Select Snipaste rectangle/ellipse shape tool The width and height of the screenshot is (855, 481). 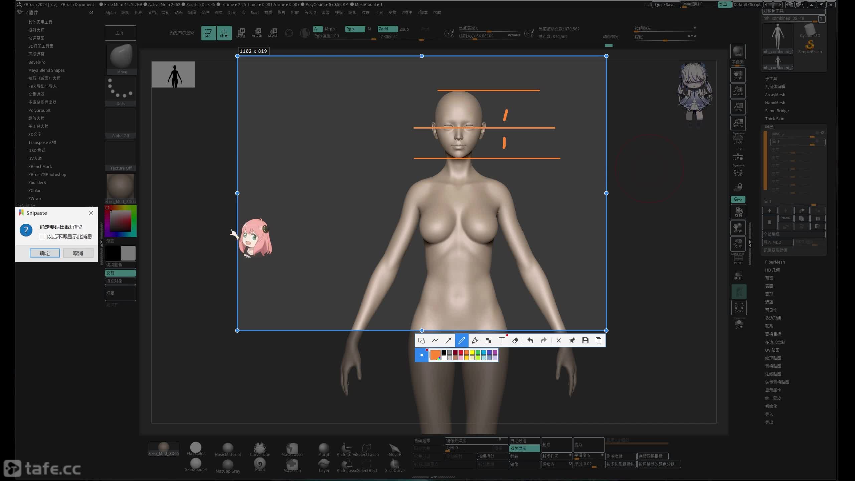point(421,340)
